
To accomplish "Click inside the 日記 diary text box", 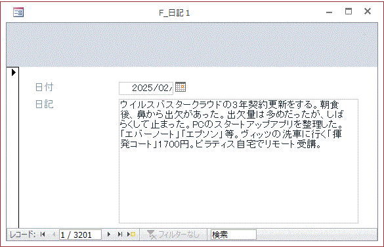I will click(238, 161).
